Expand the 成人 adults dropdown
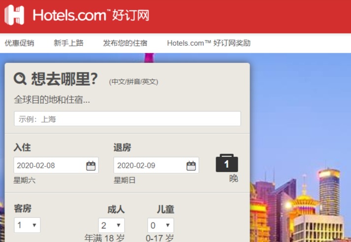Viewport: 351px width, 242px height. point(111,225)
